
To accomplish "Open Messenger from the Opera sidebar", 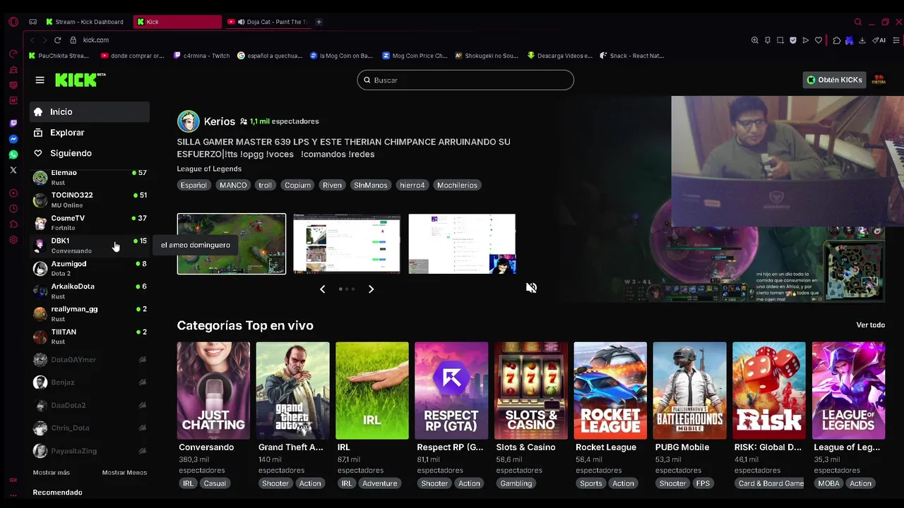I will 13,139.
